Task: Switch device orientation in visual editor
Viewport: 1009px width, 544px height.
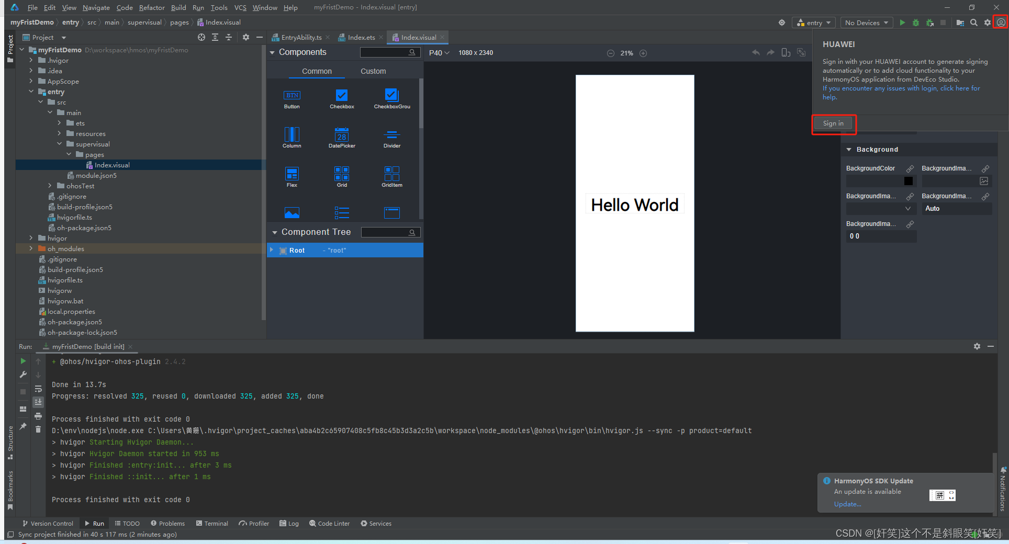Action: [786, 52]
